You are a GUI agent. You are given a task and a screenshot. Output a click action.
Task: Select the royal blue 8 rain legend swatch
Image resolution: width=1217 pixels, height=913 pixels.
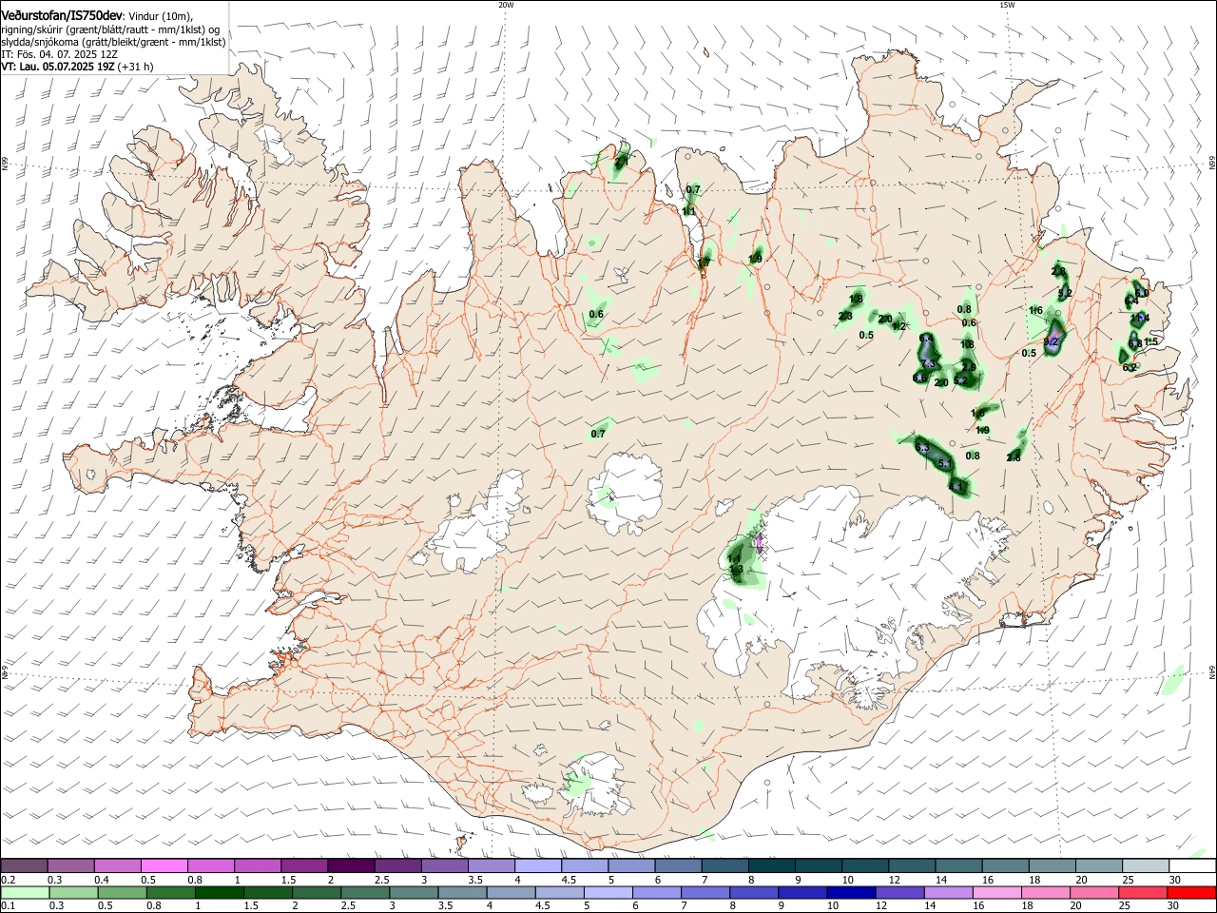pyautogui.click(x=753, y=892)
